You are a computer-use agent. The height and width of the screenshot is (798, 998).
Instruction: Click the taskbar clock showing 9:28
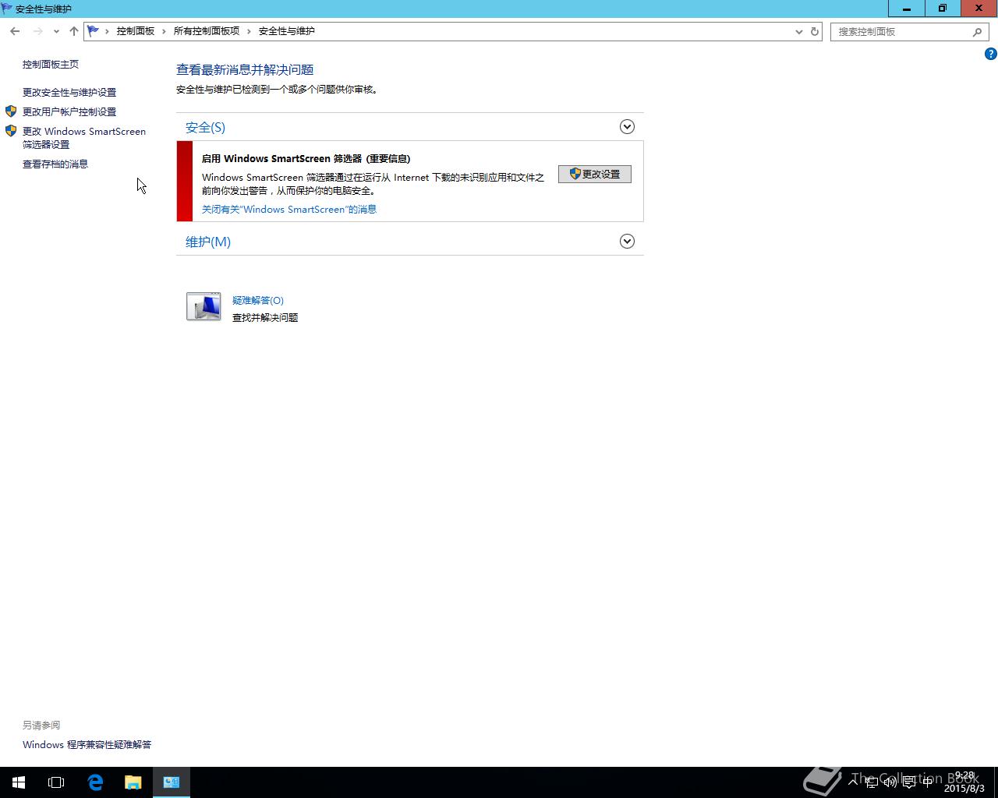(x=964, y=782)
